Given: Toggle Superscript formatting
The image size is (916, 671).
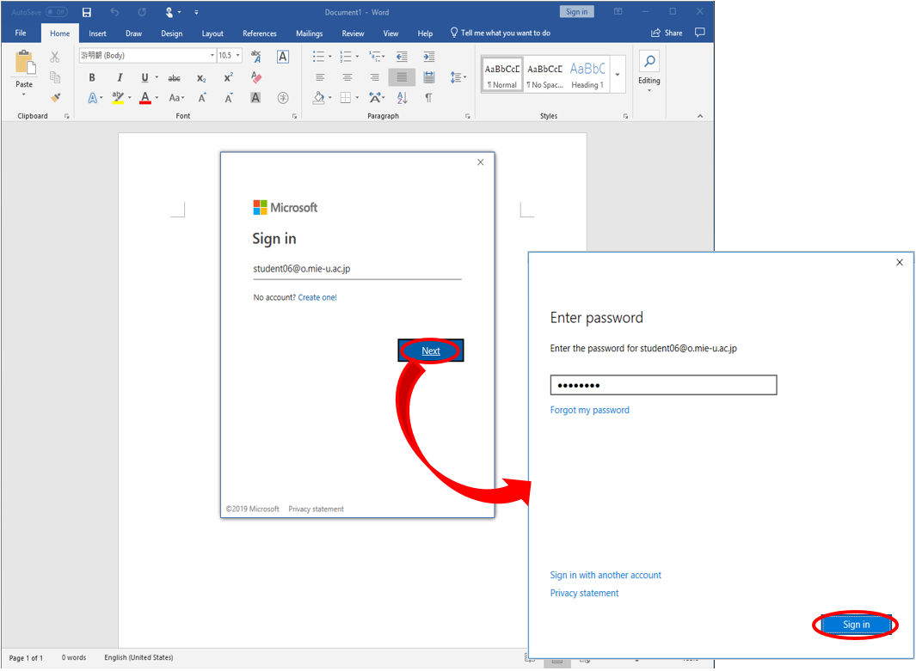Looking at the screenshot, I should (x=229, y=77).
